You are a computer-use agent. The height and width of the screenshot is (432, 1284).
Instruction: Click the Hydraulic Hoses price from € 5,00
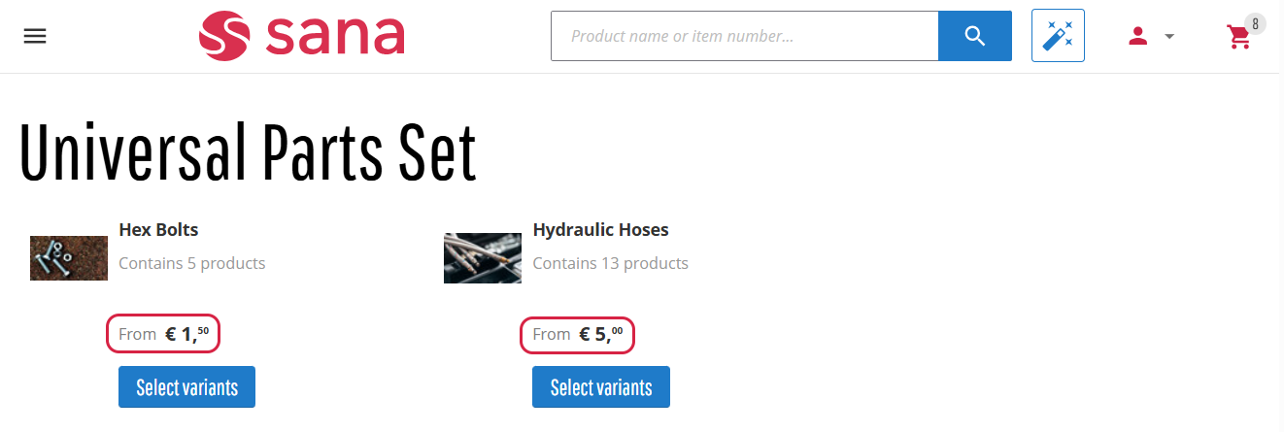tap(577, 335)
